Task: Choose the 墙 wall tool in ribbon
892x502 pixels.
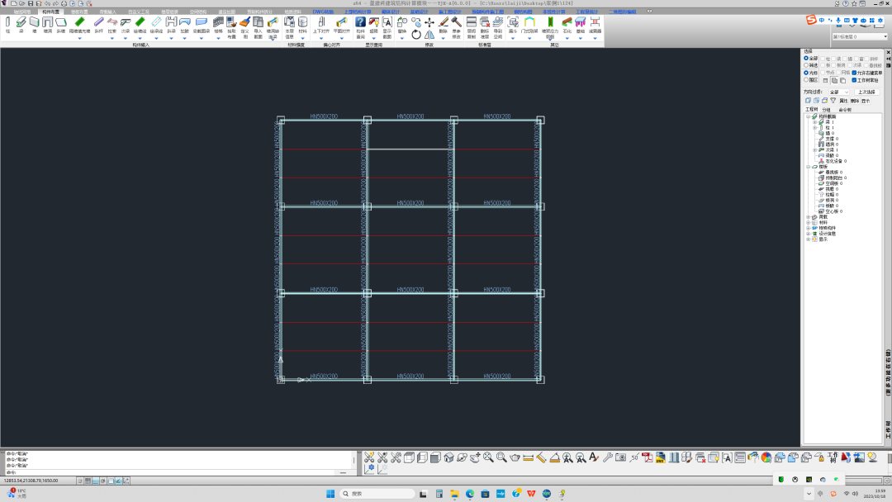Action: click(x=34, y=25)
